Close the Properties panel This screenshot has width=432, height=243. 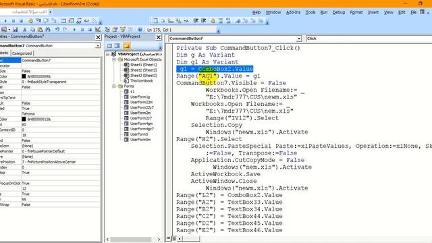pyautogui.click(x=98, y=37)
